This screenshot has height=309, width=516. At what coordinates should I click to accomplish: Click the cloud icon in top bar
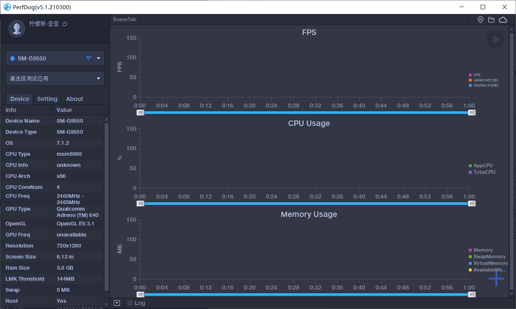[x=503, y=20]
